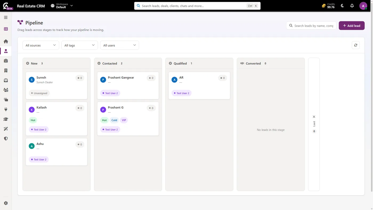
Task: Open the user avatar menu
Action: [363, 6]
